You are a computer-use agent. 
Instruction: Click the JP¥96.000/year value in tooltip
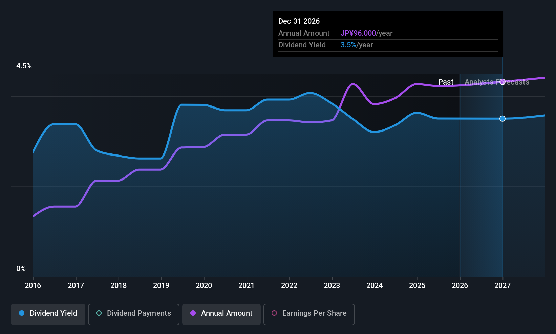[x=366, y=33]
